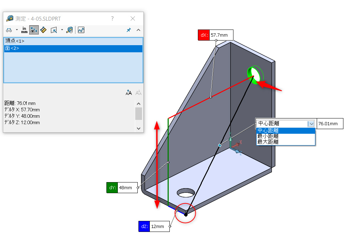
Task: Click the help question mark button
Action: tap(112, 18)
